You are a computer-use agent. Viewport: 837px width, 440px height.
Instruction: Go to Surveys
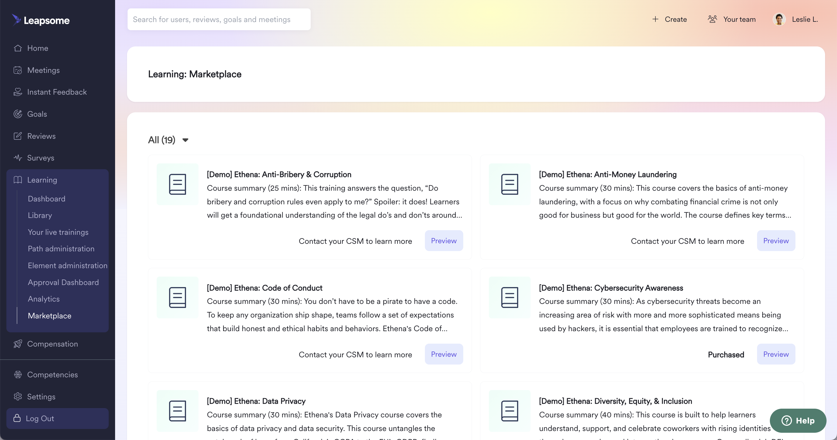pyautogui.click(x=41, y=158)
